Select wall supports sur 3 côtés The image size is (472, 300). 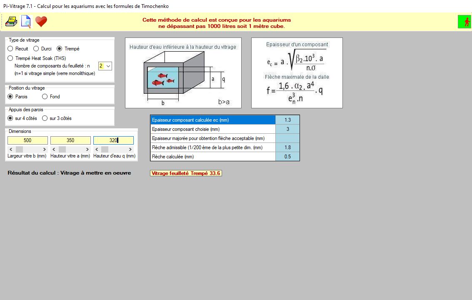click(45, 118)
